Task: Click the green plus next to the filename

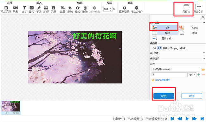Action: 199,75
